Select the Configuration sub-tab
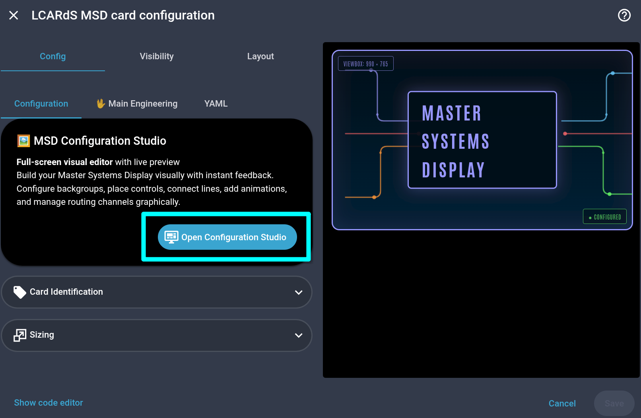Viewport: 641px width, 418px height. (41, 104)
